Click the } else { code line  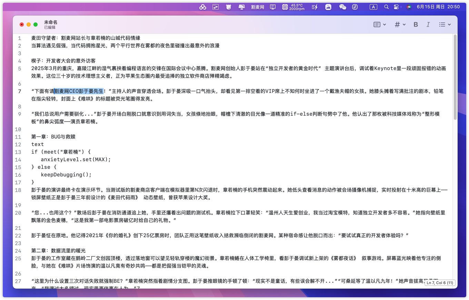click(44, 167)
